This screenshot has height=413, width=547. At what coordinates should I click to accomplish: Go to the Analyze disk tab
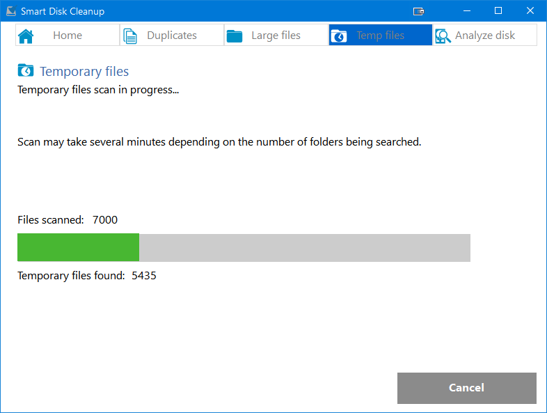pos(484,35)
